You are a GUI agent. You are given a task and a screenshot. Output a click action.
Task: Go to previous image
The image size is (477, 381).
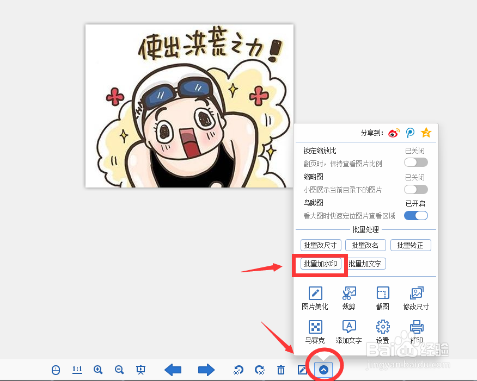[173, 370]
